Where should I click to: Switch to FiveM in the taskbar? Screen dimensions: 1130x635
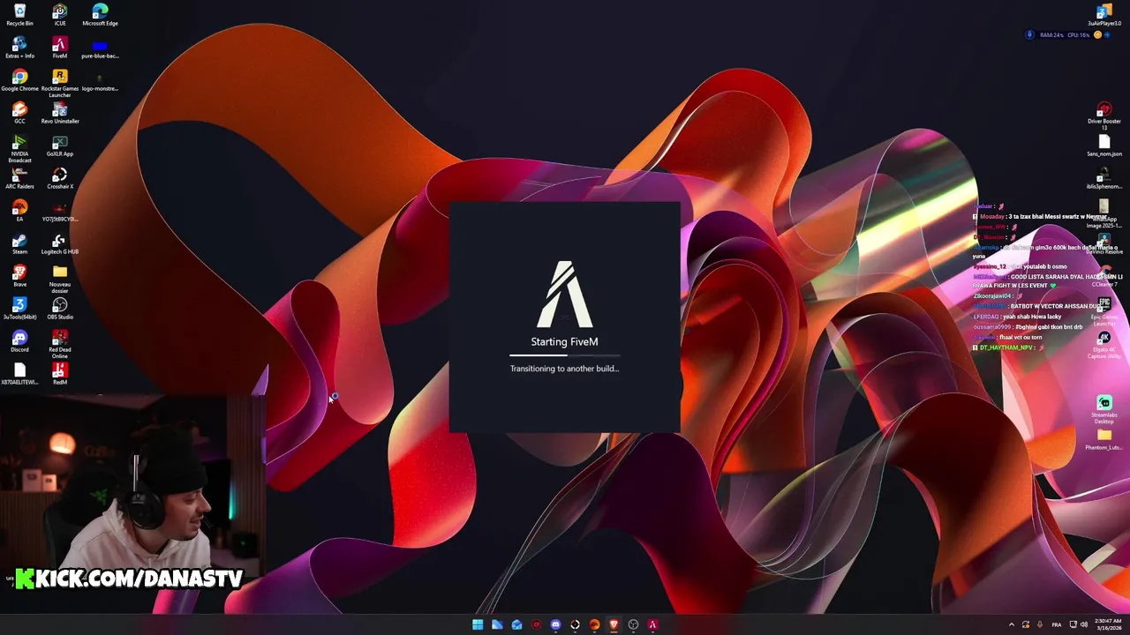652,624
